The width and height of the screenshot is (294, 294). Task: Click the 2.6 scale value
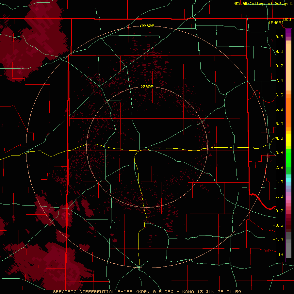point(279,168)
